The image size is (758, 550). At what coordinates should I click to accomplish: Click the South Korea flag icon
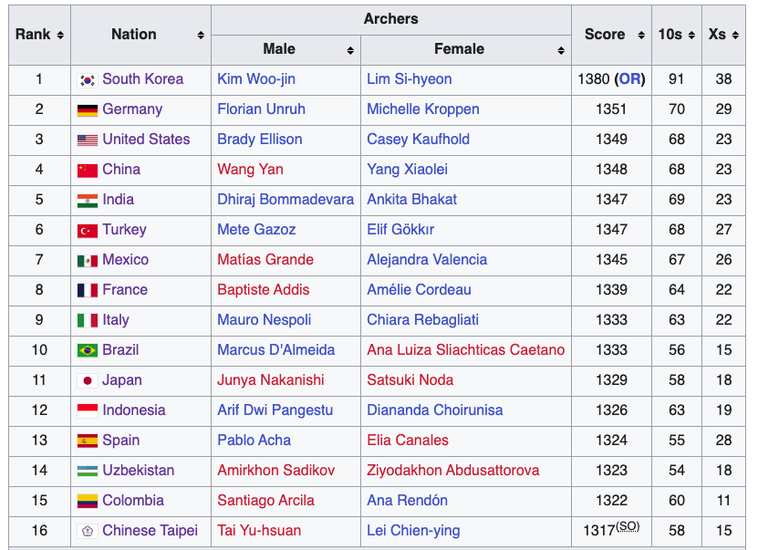click(x=88, y=79)
